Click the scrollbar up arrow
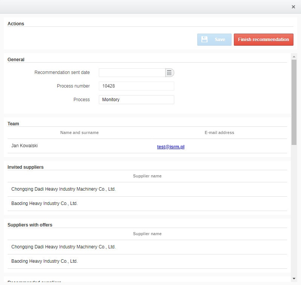Image resolution: width=301 pixels, height=285 pixels. (x=294, y=57)
